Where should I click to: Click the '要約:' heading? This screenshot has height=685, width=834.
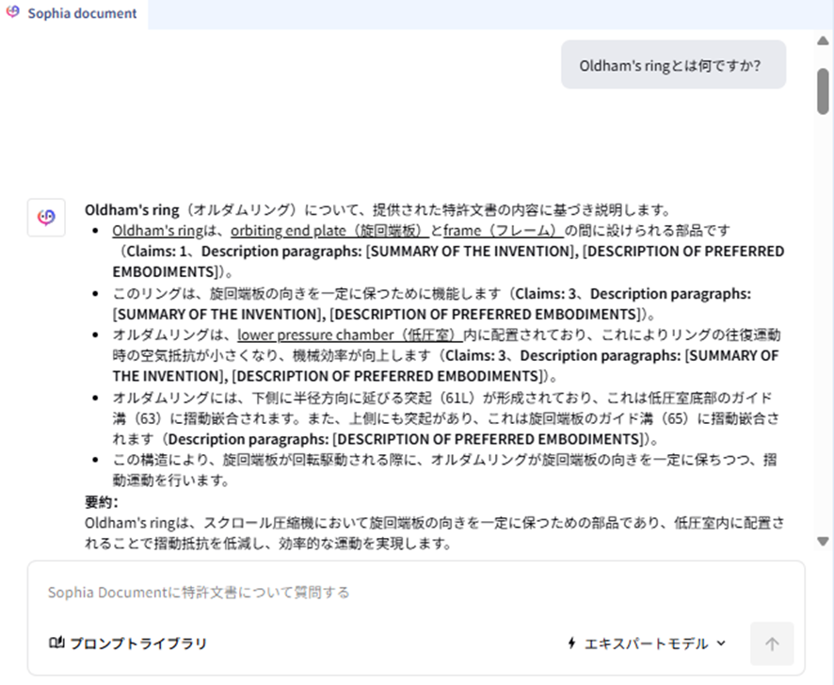click(x=101, y=502)
